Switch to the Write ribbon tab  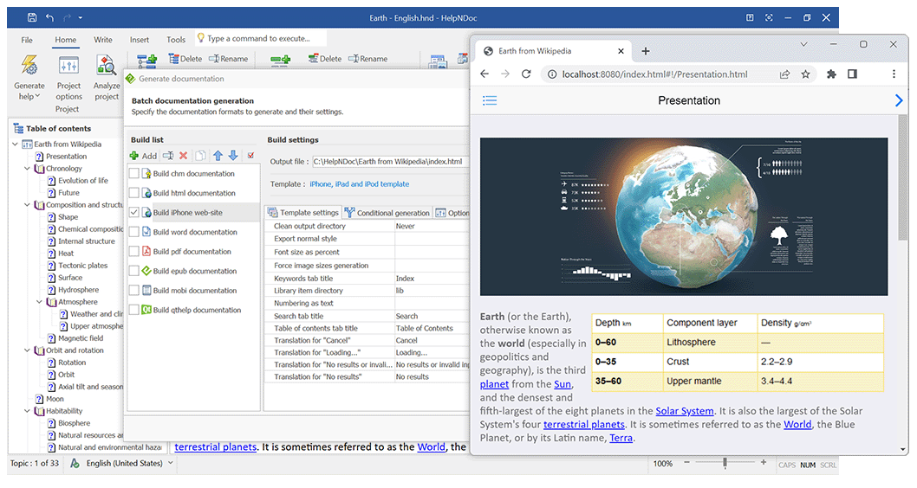click(x=103, y=40)
